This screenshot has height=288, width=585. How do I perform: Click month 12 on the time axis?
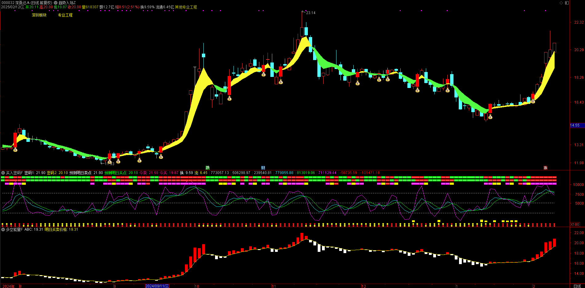[363, 286]
